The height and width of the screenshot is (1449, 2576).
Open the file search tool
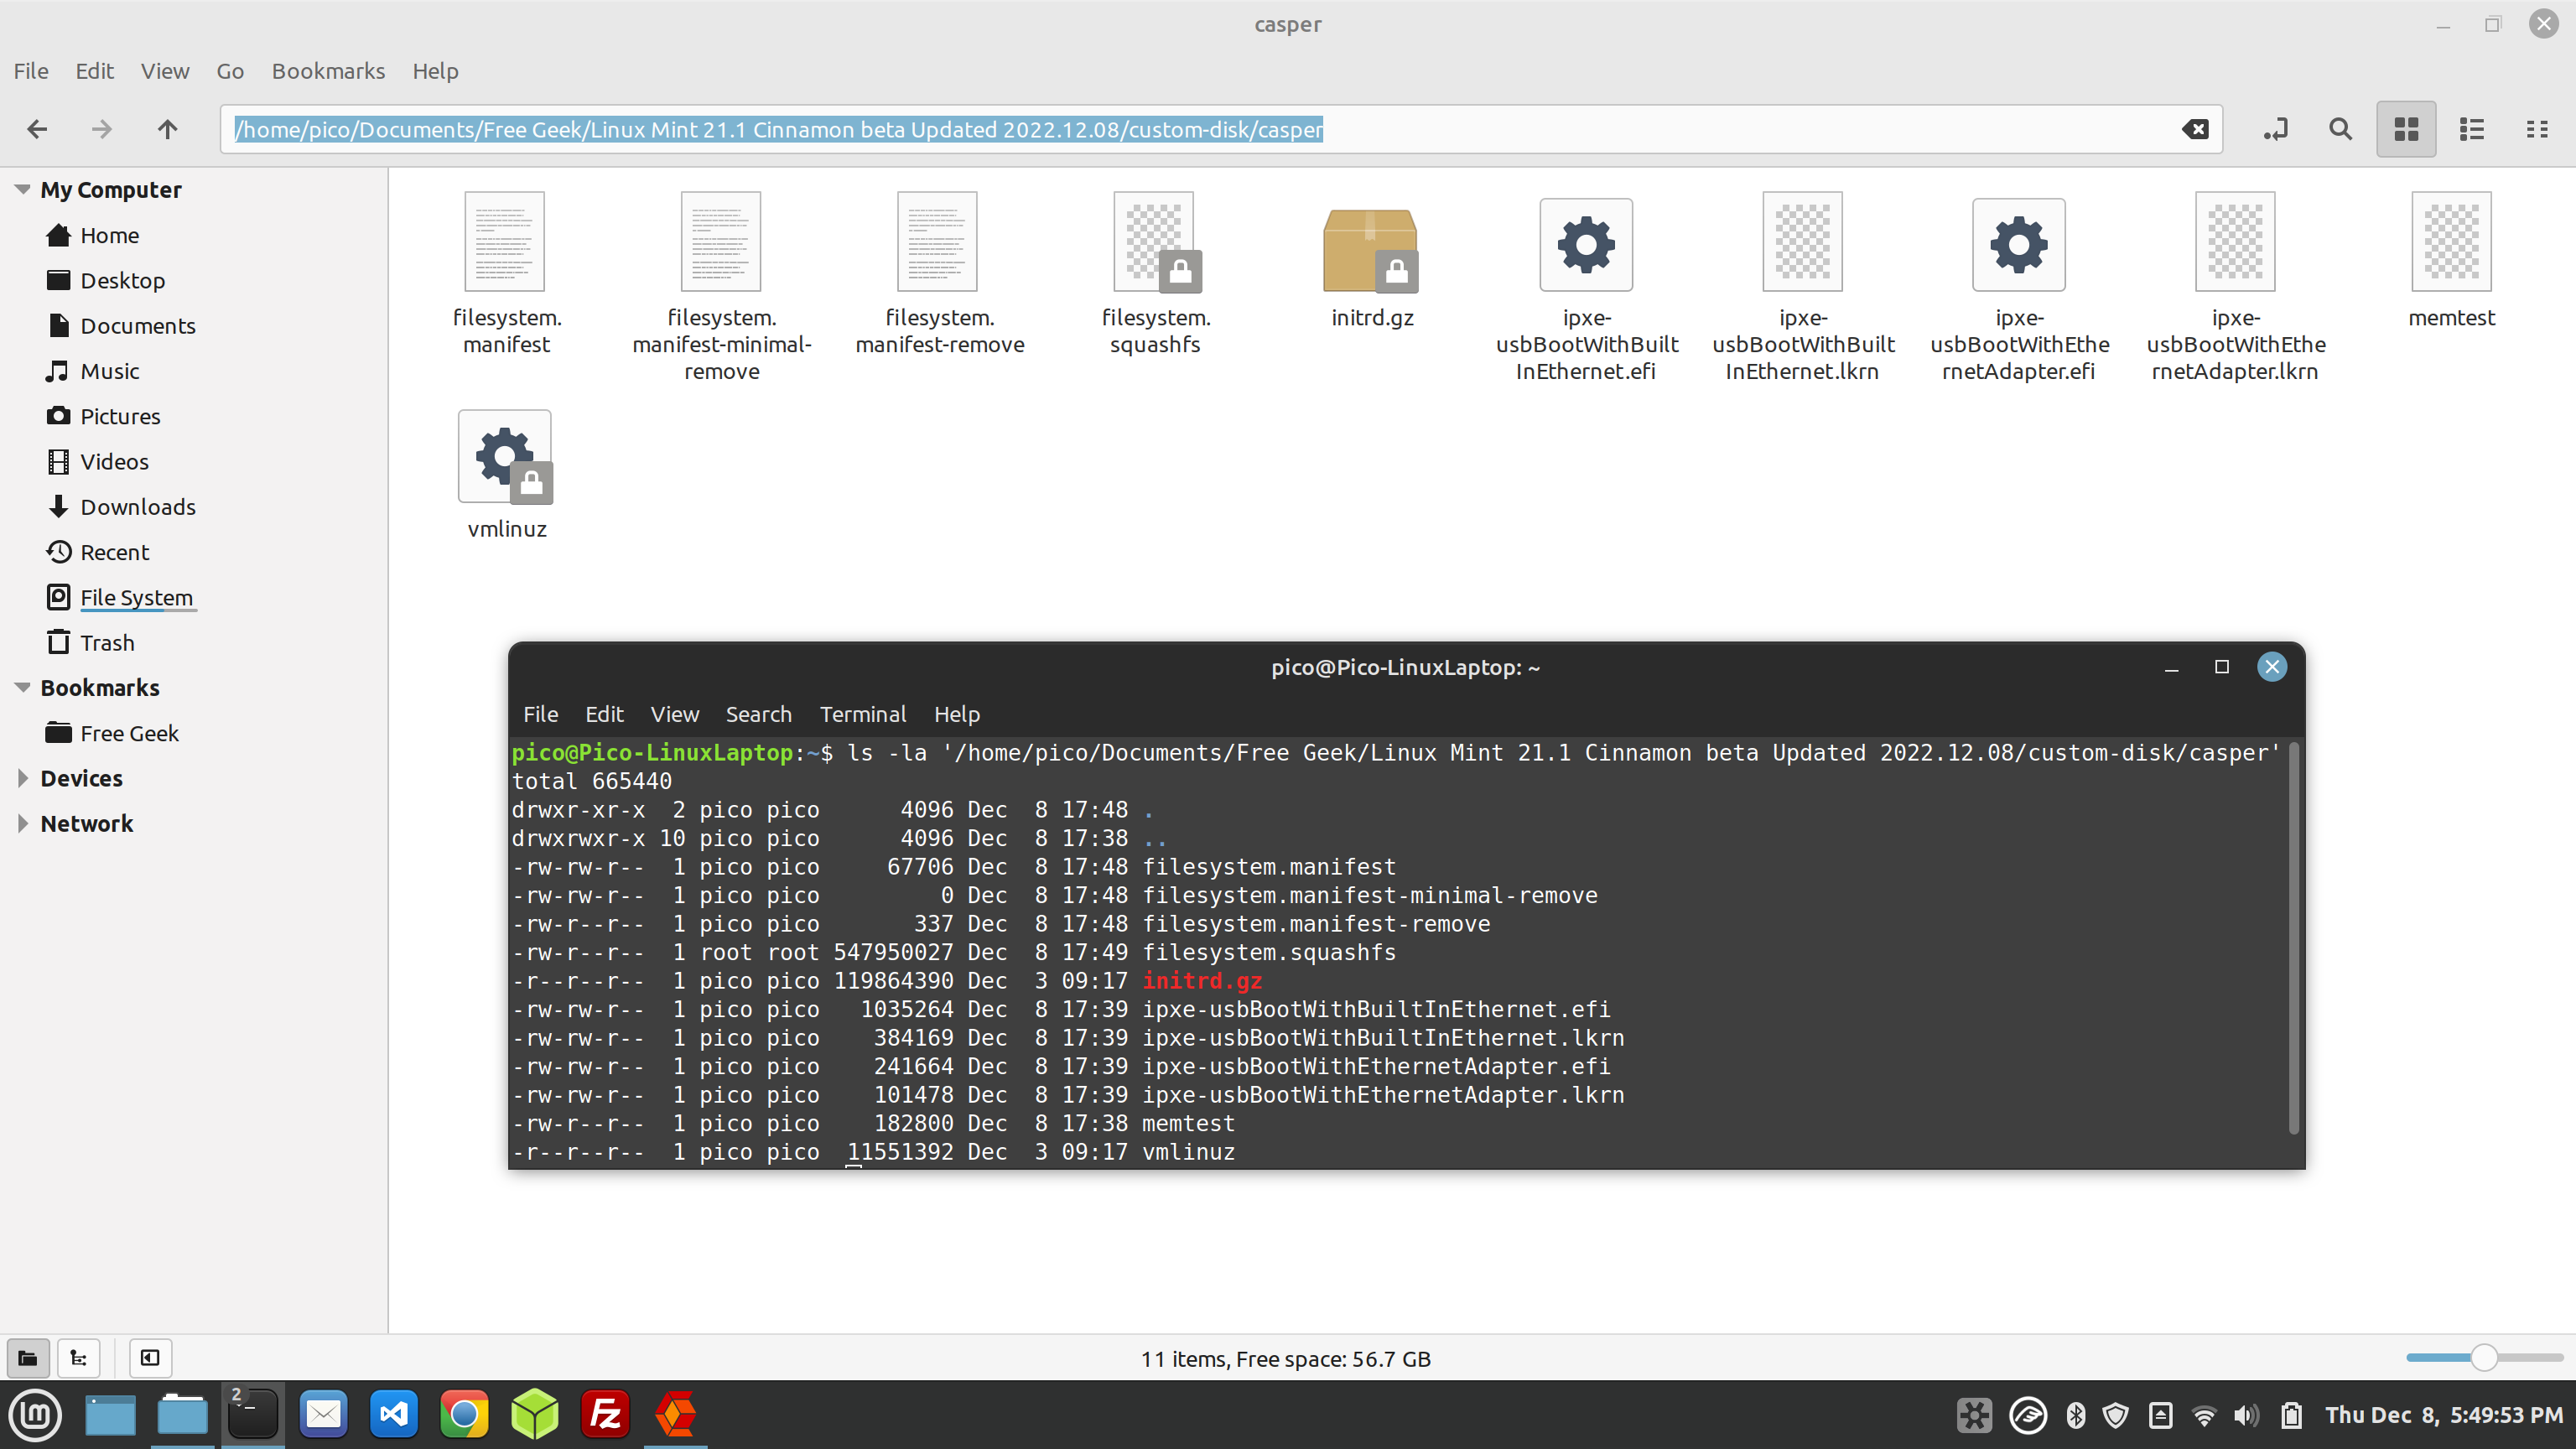click(2339, 129)
